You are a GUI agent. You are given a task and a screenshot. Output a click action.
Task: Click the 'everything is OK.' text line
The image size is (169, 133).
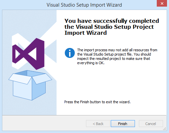(x=91, y=63)
